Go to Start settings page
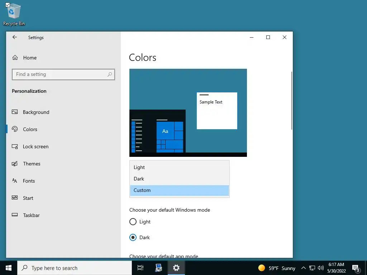 (63, 198)
